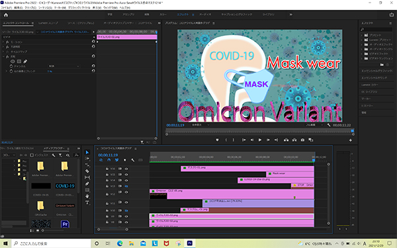The width and height of the screenshot is (397, 248).
Task: Select the Type tool
Action: click(x=87, y=202)
